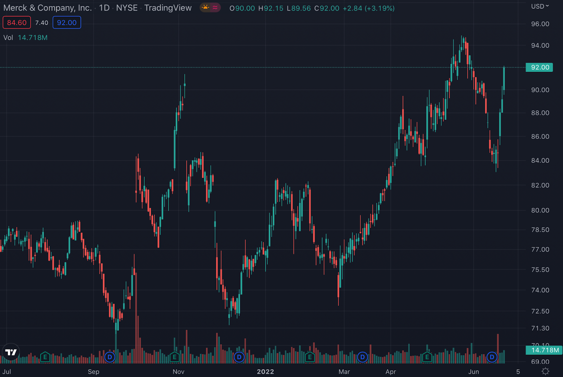
Task: Click the 84.00 price axis label
Action: 540,160
